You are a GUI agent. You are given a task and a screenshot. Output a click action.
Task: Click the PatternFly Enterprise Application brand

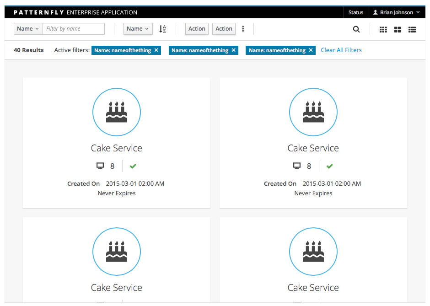pos(75,12)
